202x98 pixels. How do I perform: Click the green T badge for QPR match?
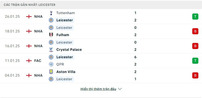tap(195, 61)
